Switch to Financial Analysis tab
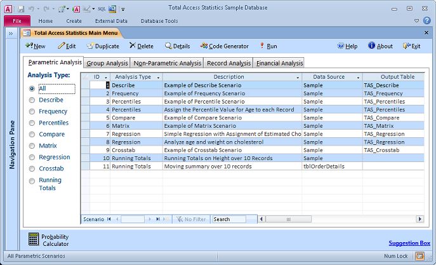This screenshot has height=265, width=436. point(279,63)
